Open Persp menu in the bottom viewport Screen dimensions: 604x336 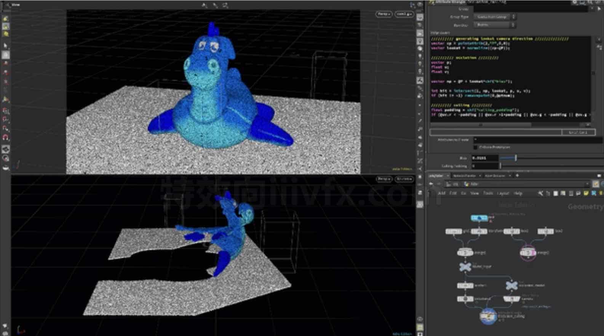[x=384, y=179]
